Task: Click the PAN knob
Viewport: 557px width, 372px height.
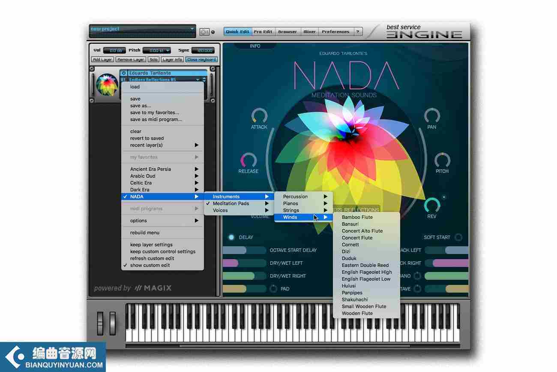Action: tap(432, 116)
